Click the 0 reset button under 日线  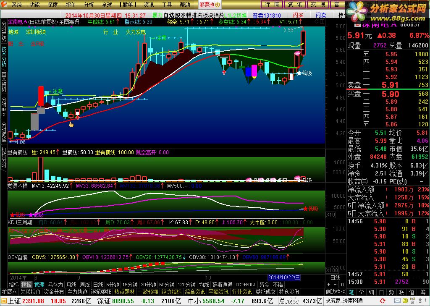(342, 285)
